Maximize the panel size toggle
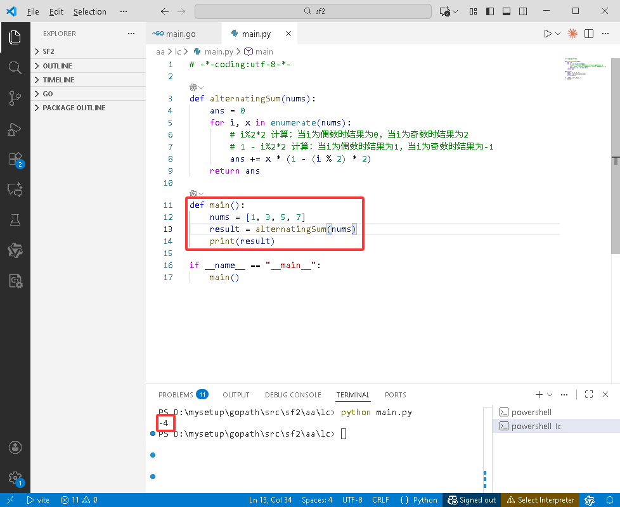The height and width of the screenshot is (507, 620). [x=589, y=394]
